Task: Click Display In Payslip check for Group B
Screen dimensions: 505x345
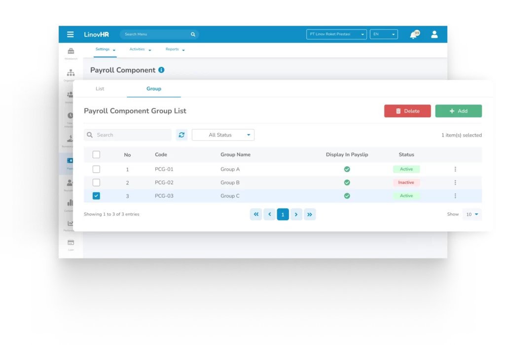Action: [347, 182]
